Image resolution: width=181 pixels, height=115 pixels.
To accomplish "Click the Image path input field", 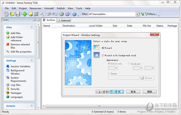I will [x=124, y=78].
